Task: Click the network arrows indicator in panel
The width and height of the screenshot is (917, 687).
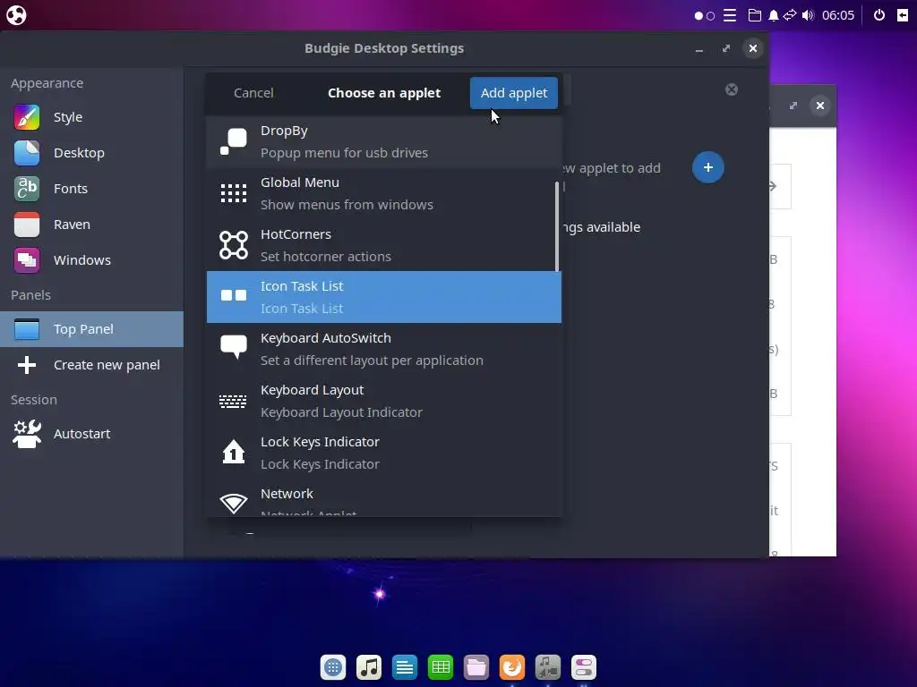Action: [x=790, y=15]
